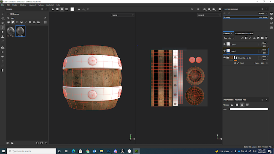Switch assets to grid view
The image size is (274, 154).
[45, 22]
